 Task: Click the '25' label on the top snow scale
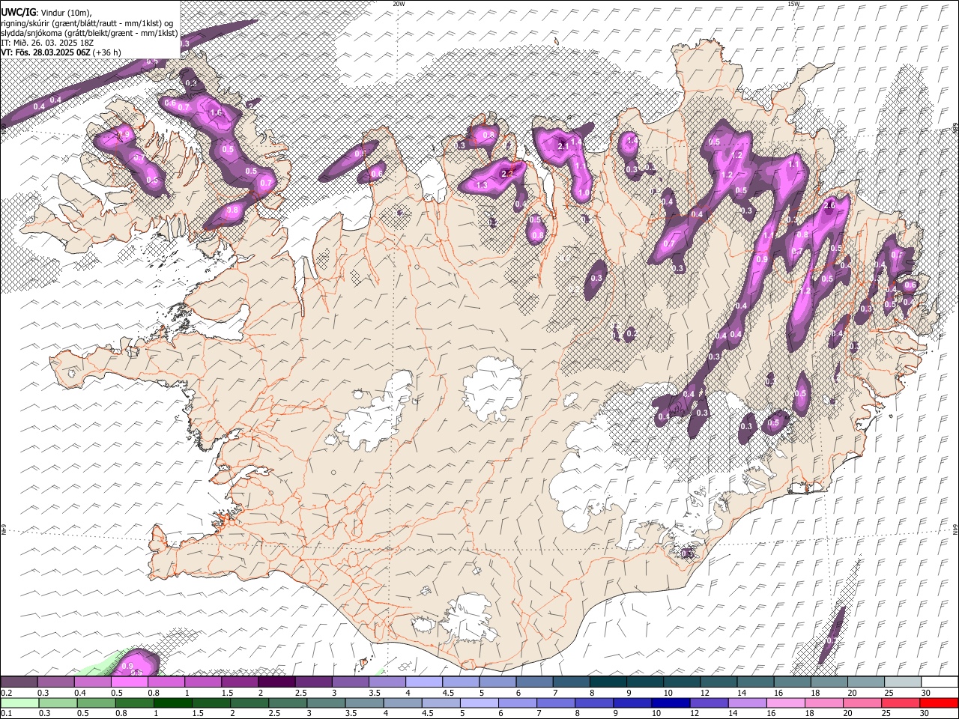coord(888,693)
